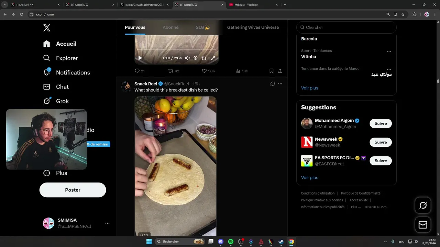Follow EA SPORTS FC Direct
This screenshot has height=247, width=440.
coord(381,161)
